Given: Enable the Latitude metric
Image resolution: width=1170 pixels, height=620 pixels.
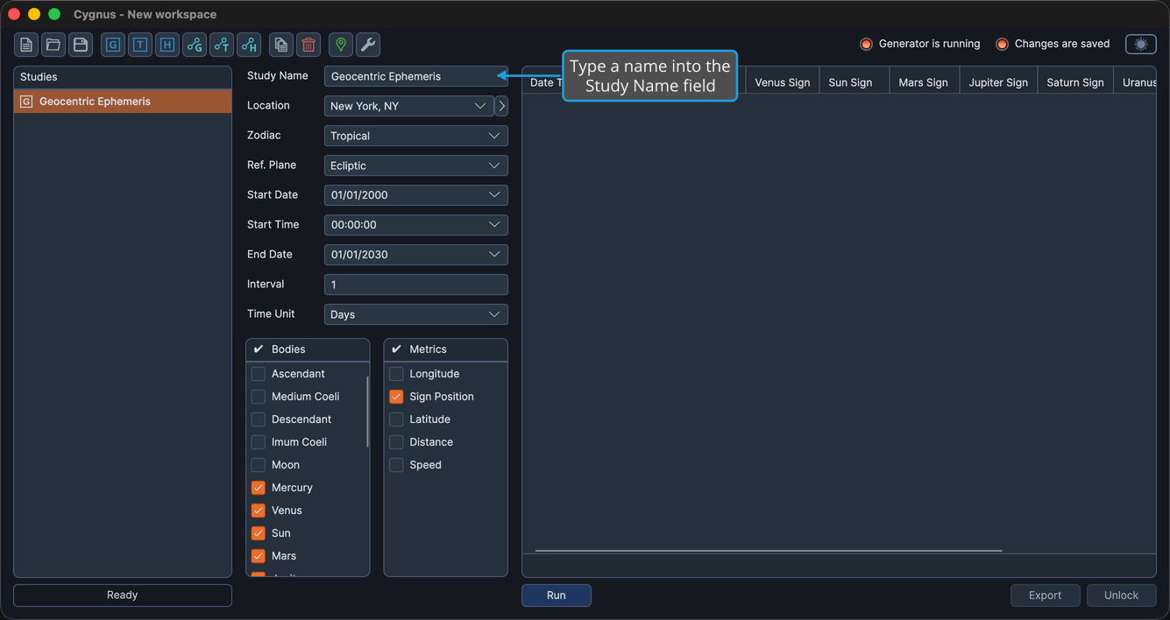Looking at the screenshot, I should click(396, 419).
